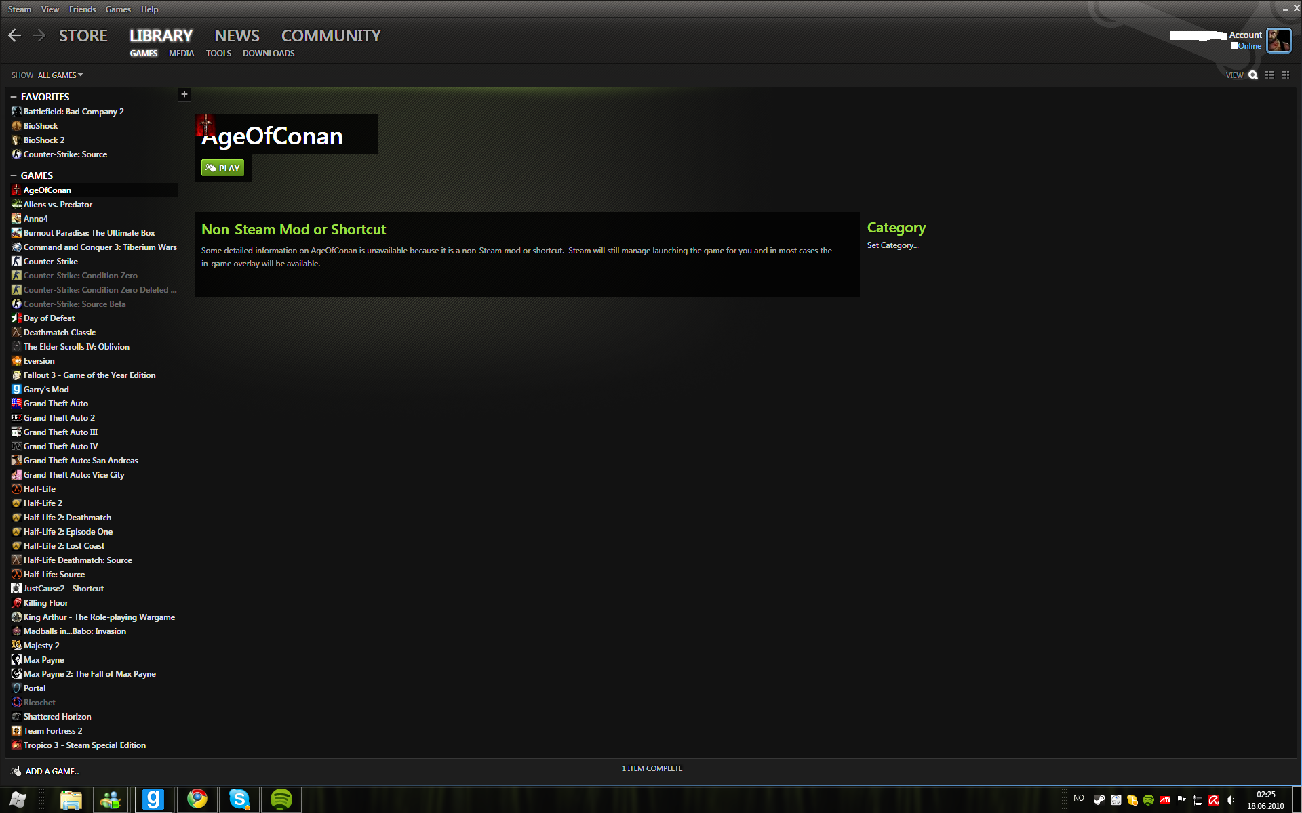The height and width of the screenshot is (813, 1302).
Task: Select Counter-Strike: Condition Zero entry
Action: (94, 276)
